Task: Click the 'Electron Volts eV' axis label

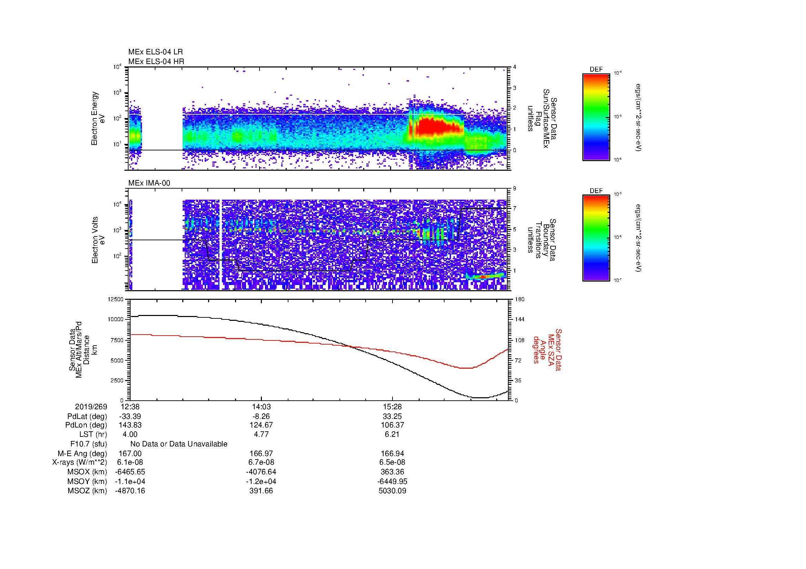Action: pos(98,240)
